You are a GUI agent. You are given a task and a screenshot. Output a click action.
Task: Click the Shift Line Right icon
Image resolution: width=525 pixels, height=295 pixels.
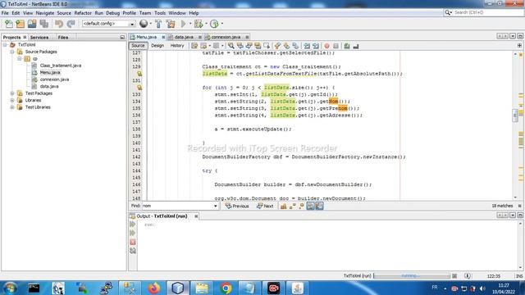(315, 46)
